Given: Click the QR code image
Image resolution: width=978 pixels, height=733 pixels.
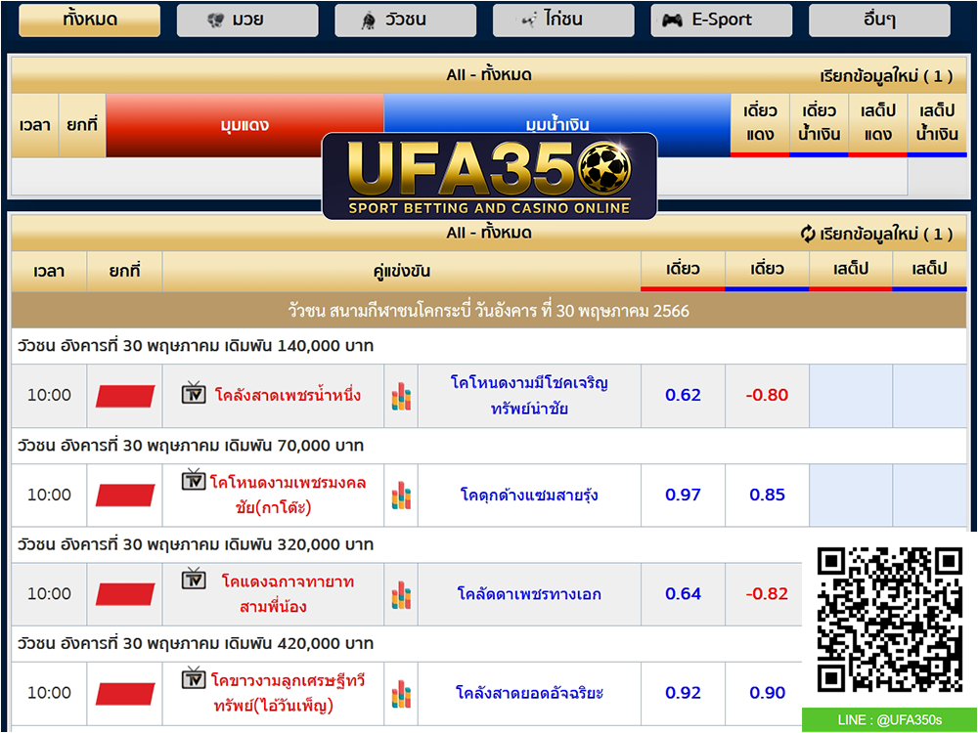Looking at the screenshot, I should tap(890, 620).
